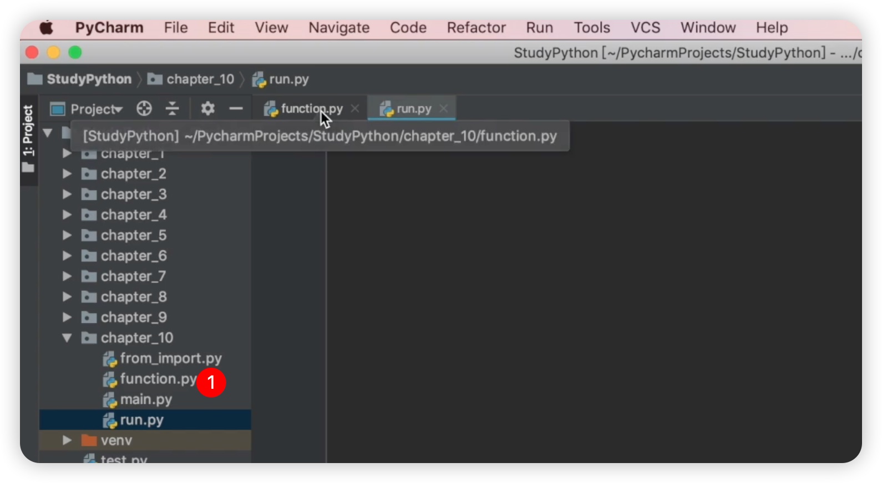Viewport: 882px width, 483px height.
Task: Close the run.py tab
Action: [x=444, y=109]
